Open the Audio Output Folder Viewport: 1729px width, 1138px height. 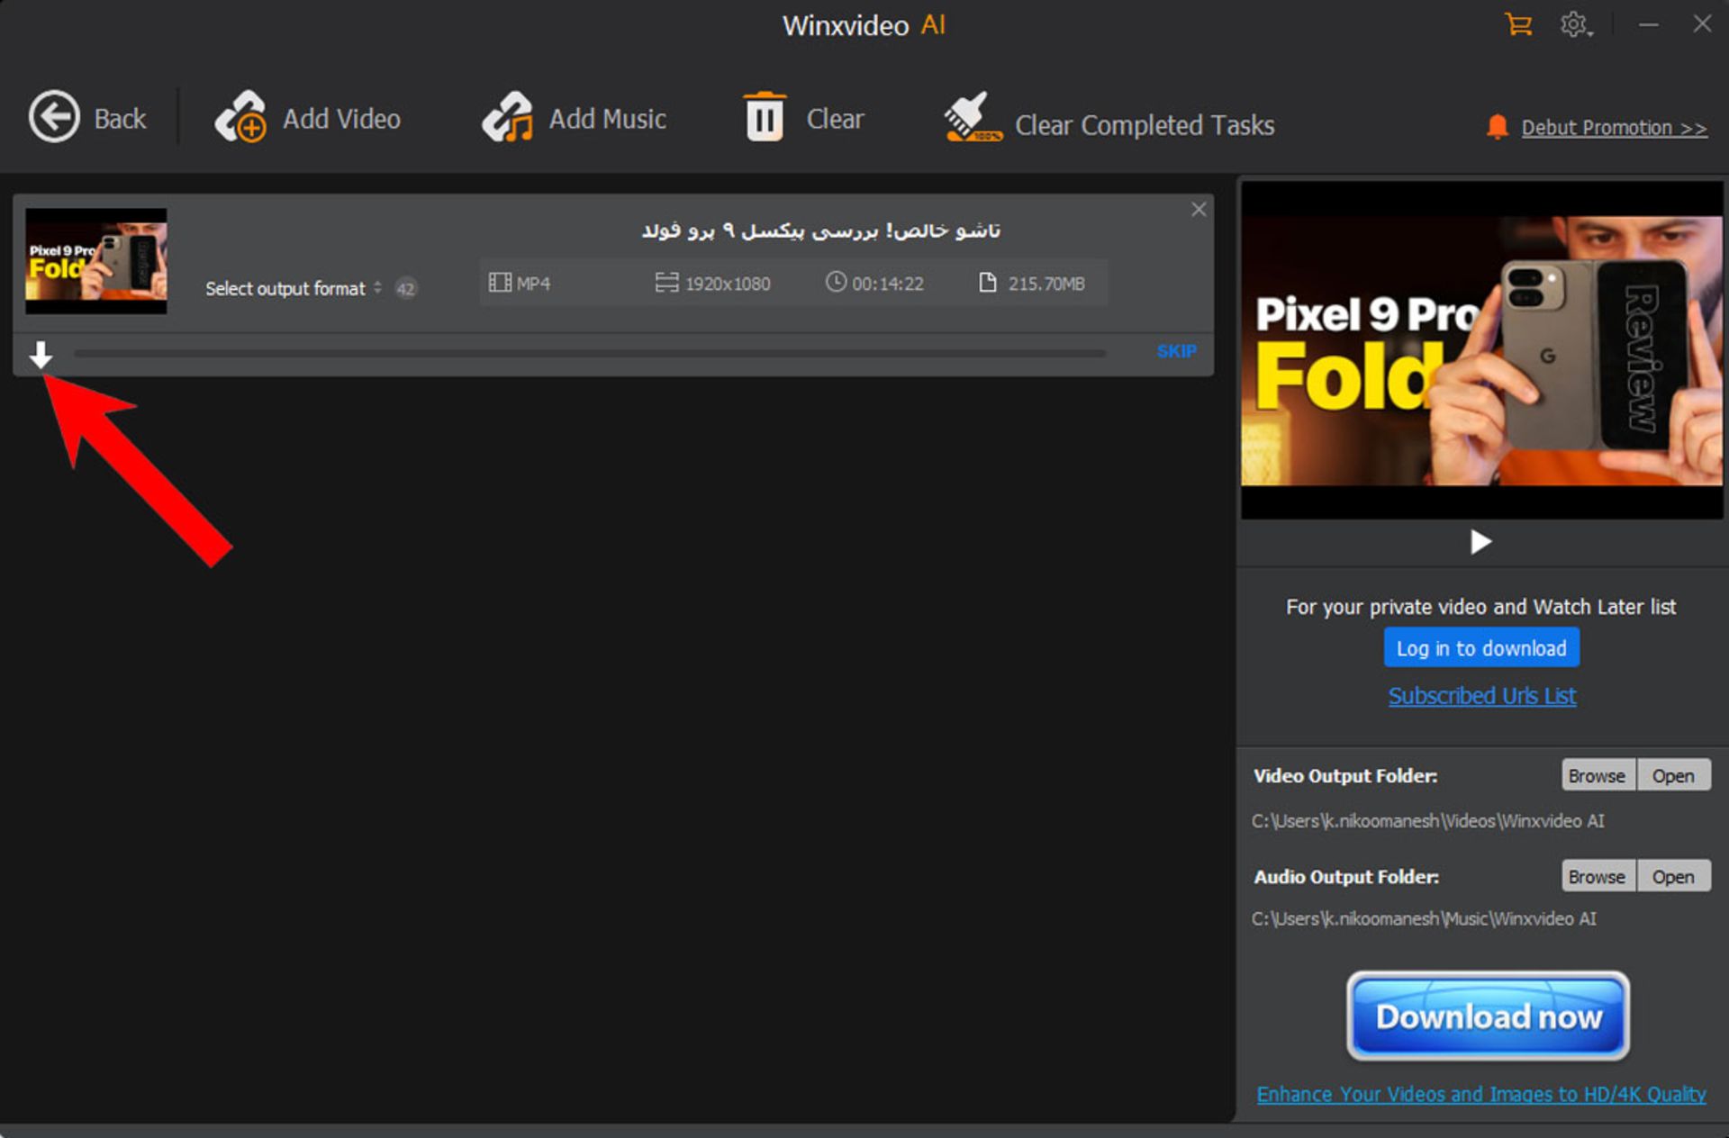pos(1673,876)
